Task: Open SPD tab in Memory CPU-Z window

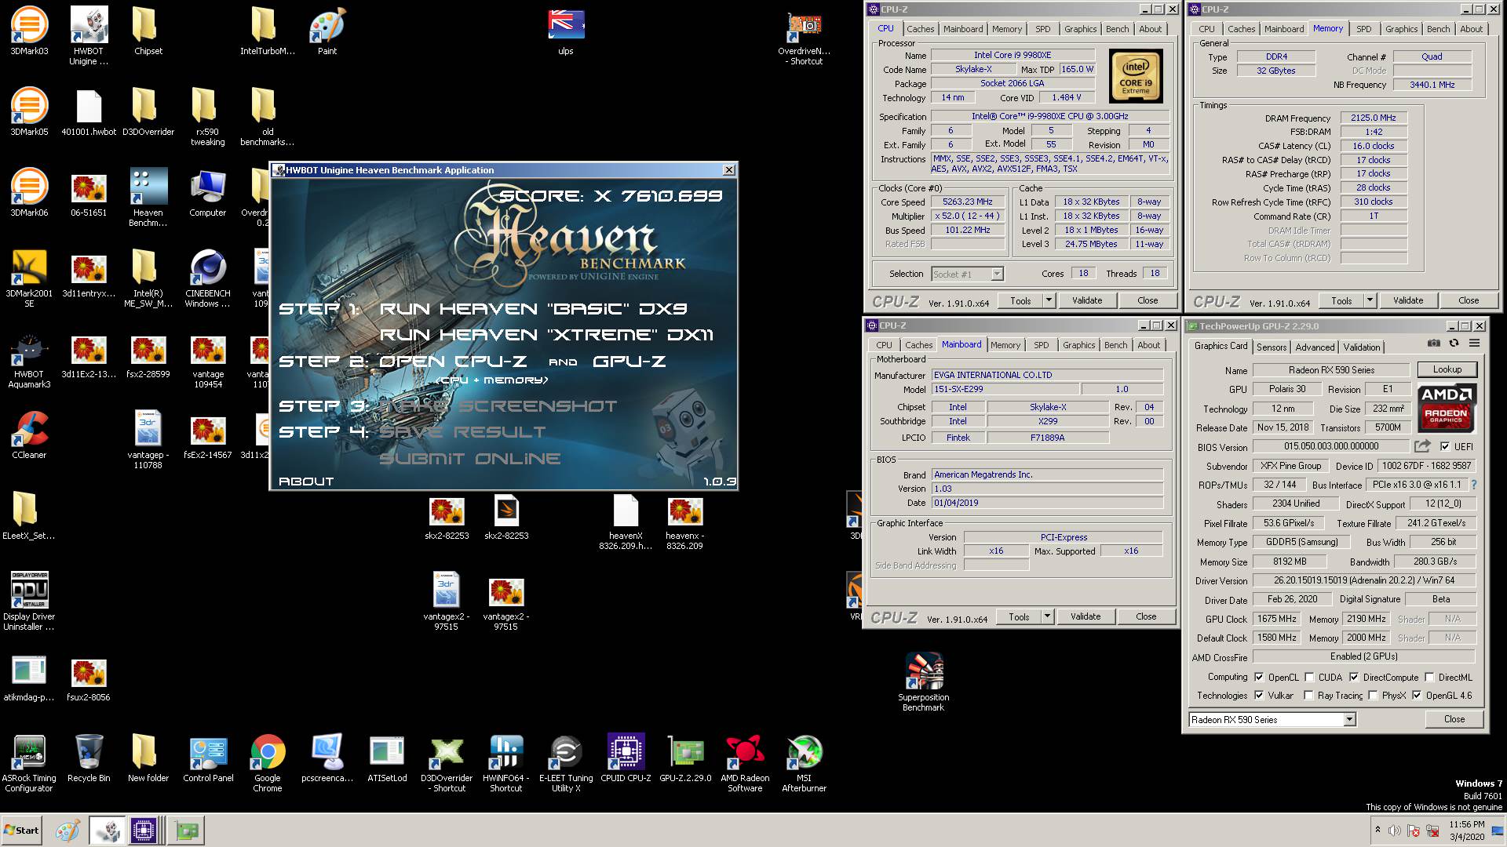Action: point(1364,29)
